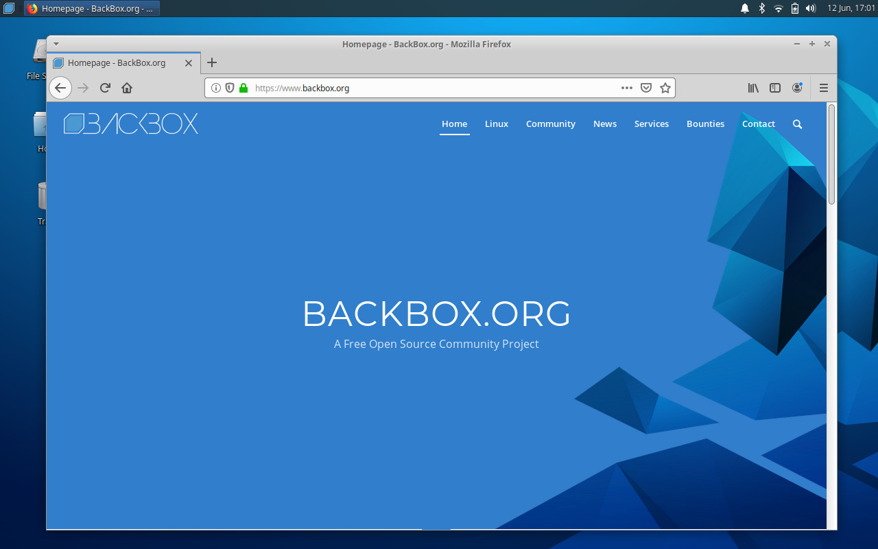The image size is (878, 549).
Task: Open the Community navigation menu
Action: point(551,124)
